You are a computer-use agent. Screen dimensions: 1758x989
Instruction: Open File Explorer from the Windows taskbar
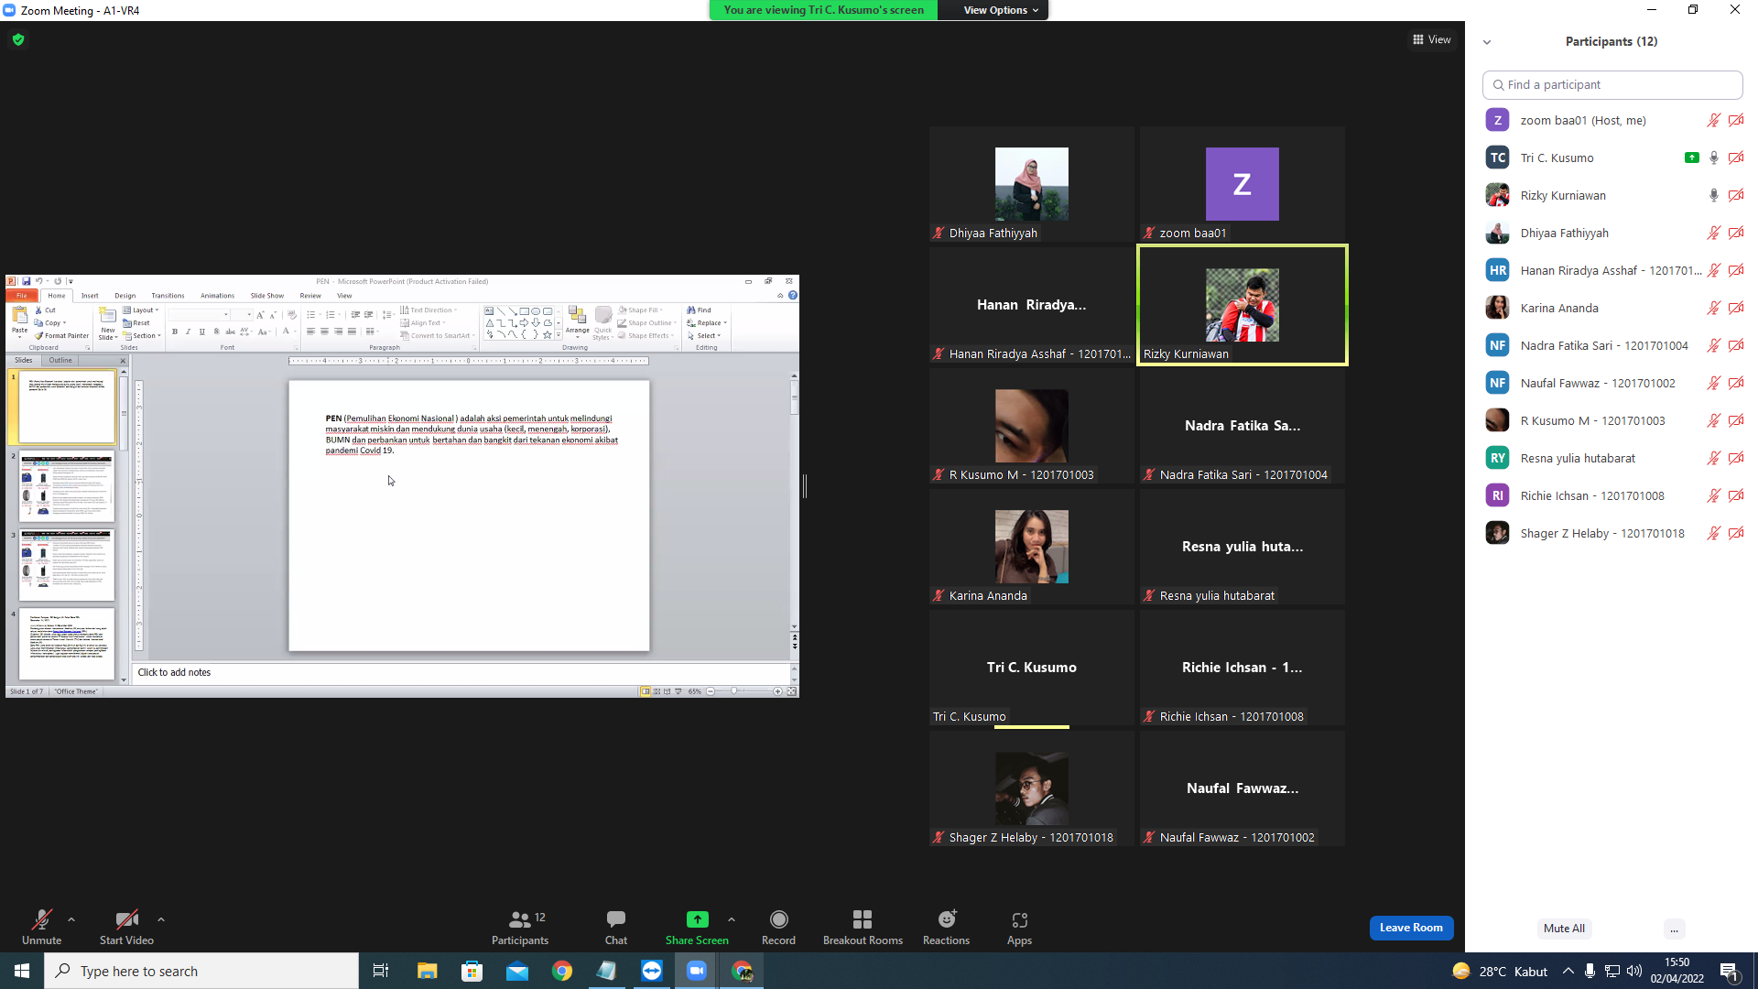tap(427, 971)
